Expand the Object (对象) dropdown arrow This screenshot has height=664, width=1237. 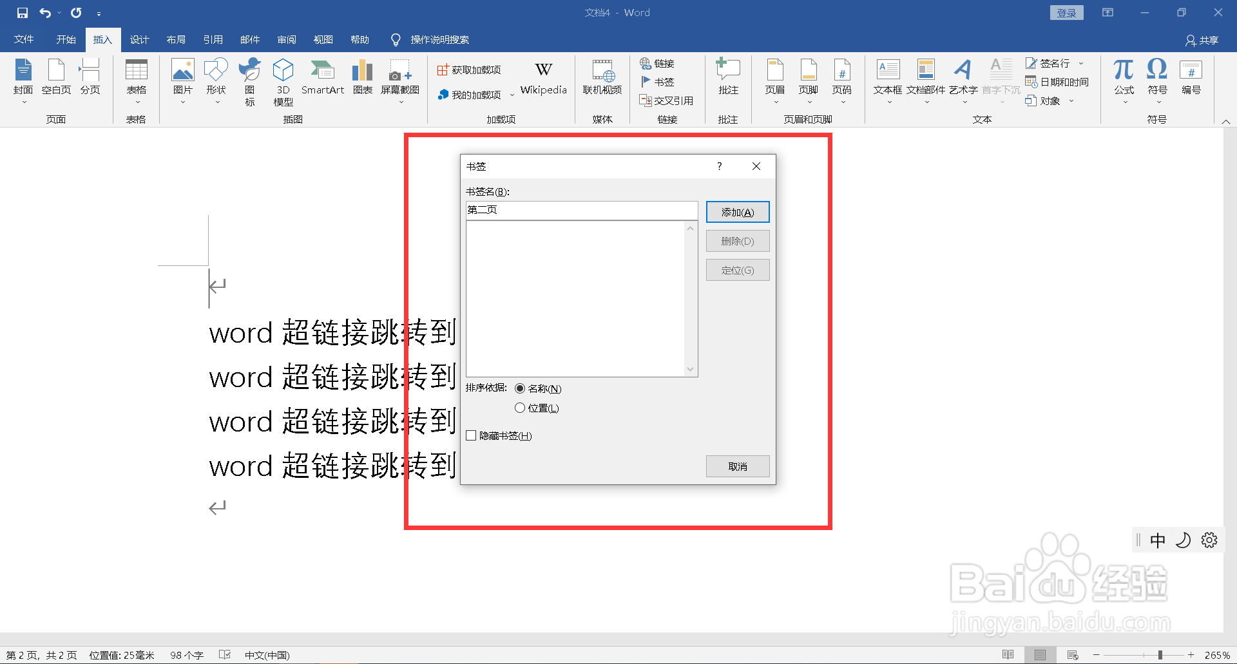(1071, 100)
